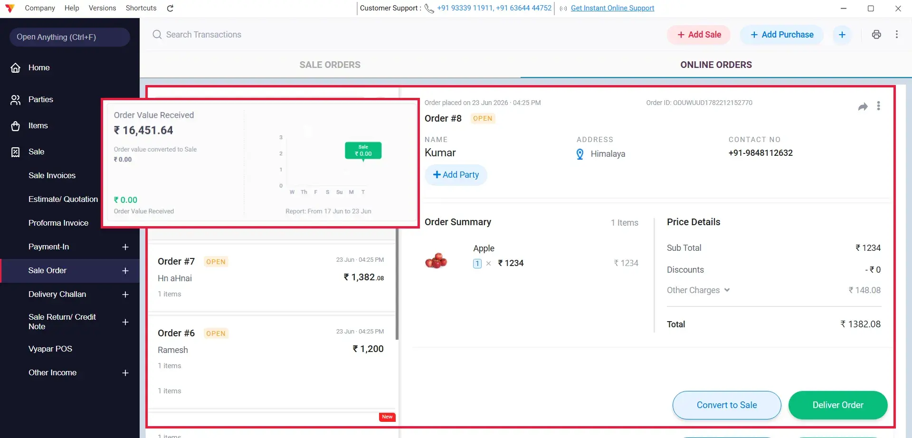The image size is (912, 438).
Task: Select the Order #6 Ramesh card
Action: (x=272, y=362)
